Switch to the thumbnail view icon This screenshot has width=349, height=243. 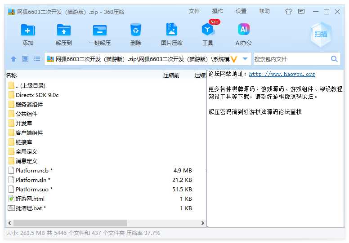25,59
